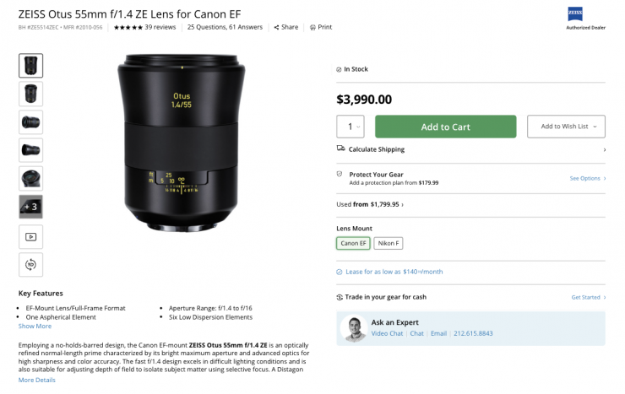This screenshot has height=394, width=625.
Task: Open the video thumbnail play icon
Action: coord(30,237)
